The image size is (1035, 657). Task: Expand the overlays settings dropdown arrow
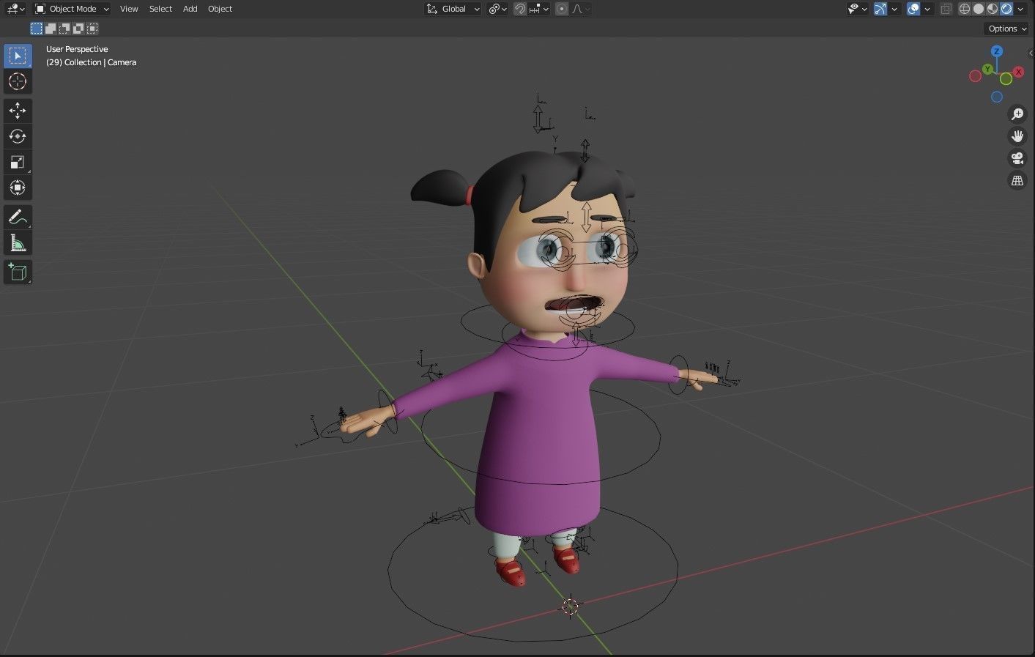tap(927, 9)
